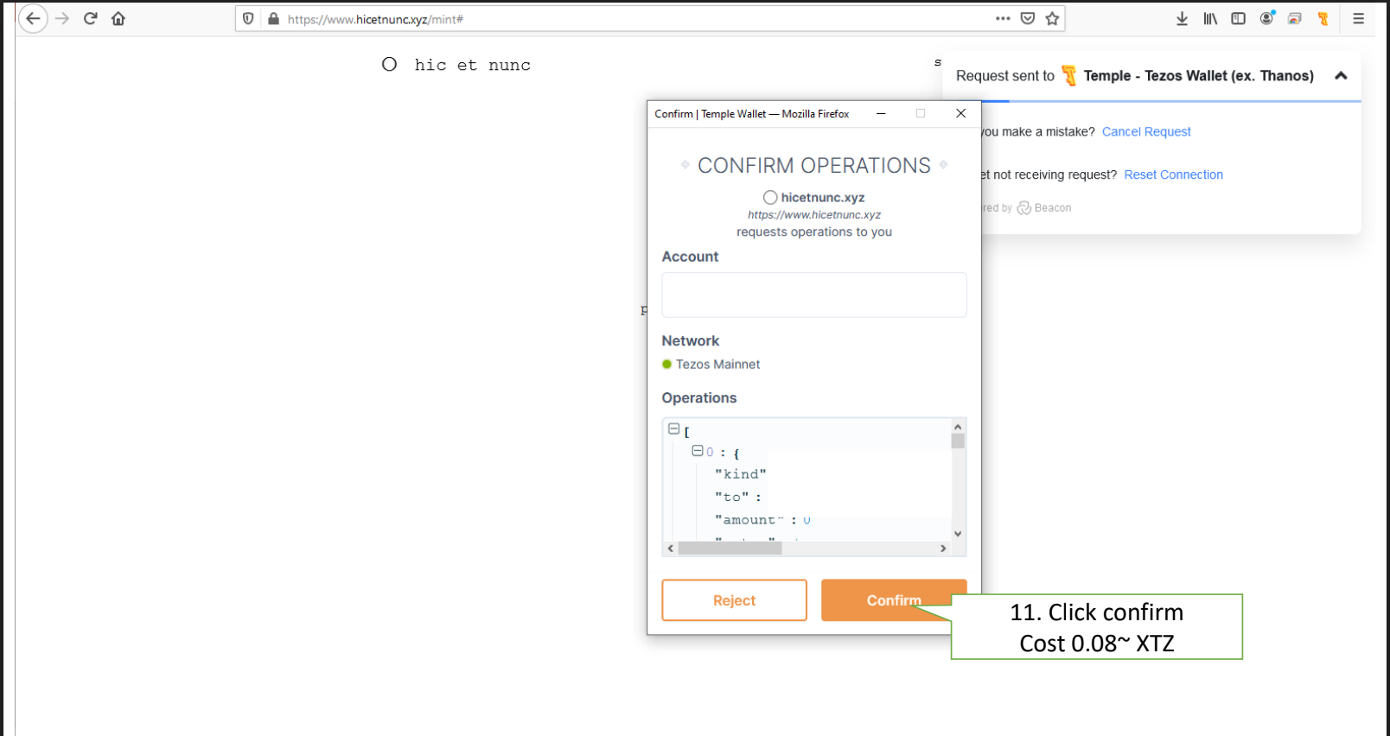This screenshot has width=1390, height=736.
Task: Click the "to" key in Operations
Action: coord(731,497)
